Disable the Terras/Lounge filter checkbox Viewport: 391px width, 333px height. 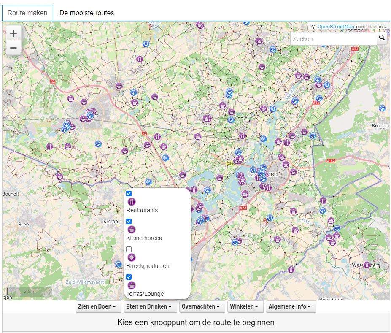pos(129,277)
